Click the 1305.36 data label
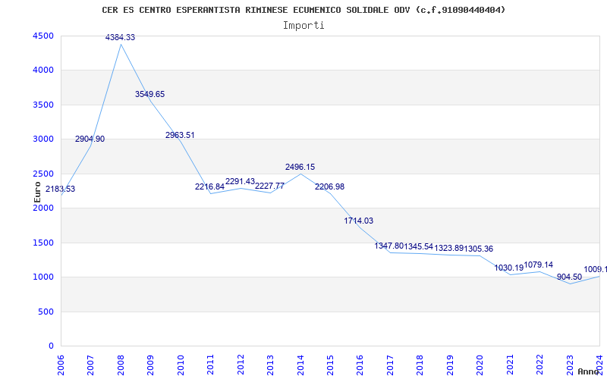 (x=479, y=249)
